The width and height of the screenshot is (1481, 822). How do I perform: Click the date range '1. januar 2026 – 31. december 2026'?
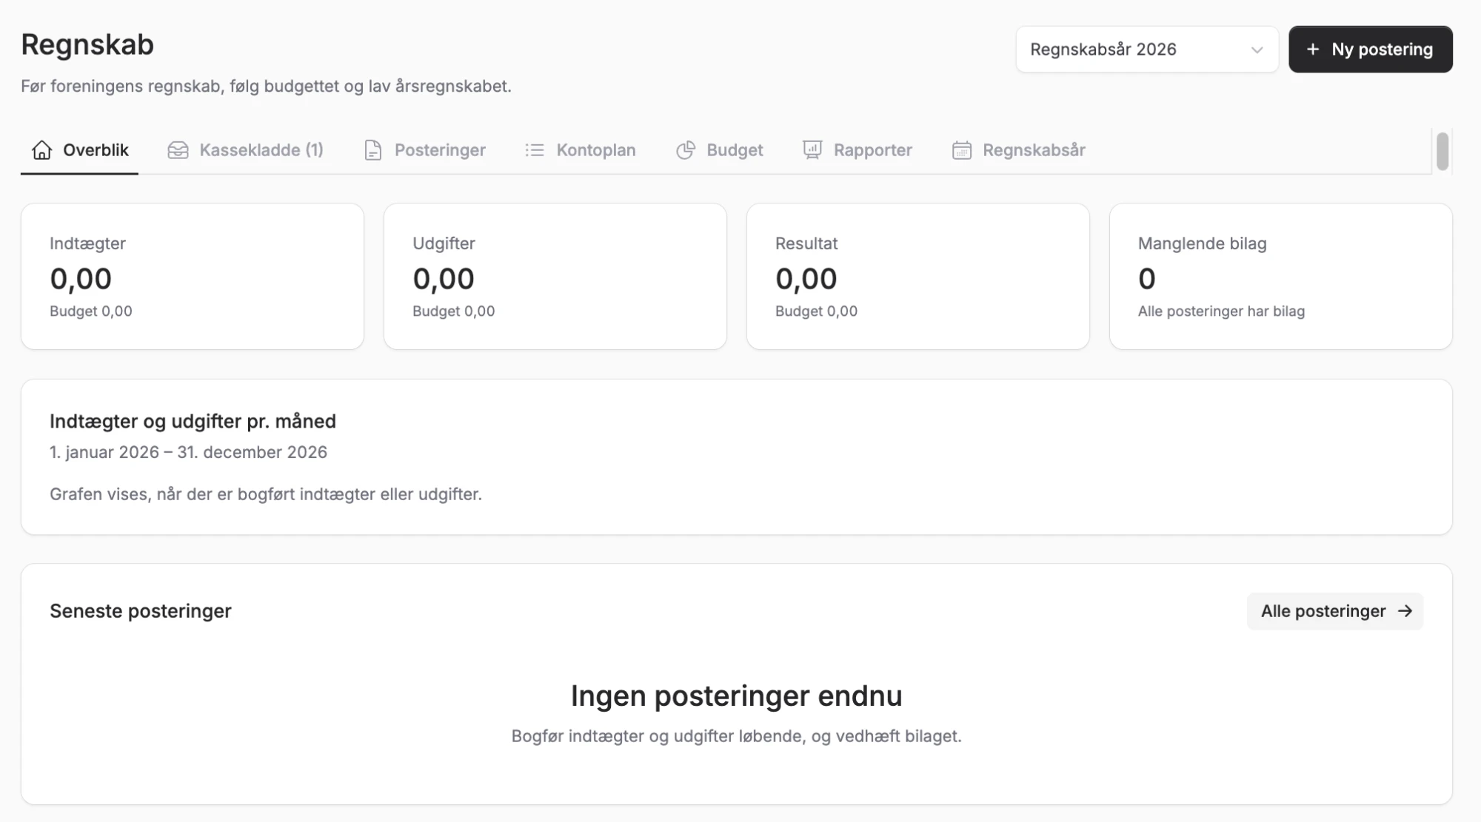188,452
